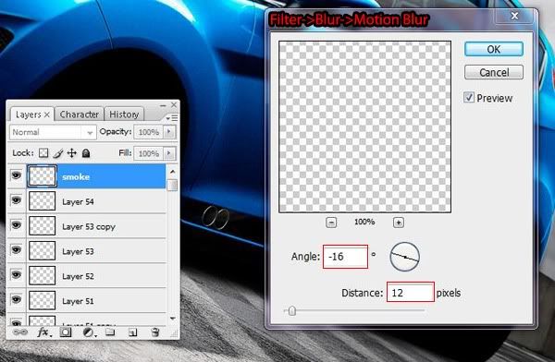Select the Layer 52 row
Viewport: 555px width, 362px height.
96,275
